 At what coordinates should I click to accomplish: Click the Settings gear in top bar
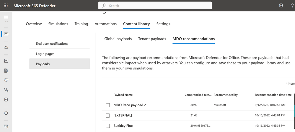[x=281, y=6]
